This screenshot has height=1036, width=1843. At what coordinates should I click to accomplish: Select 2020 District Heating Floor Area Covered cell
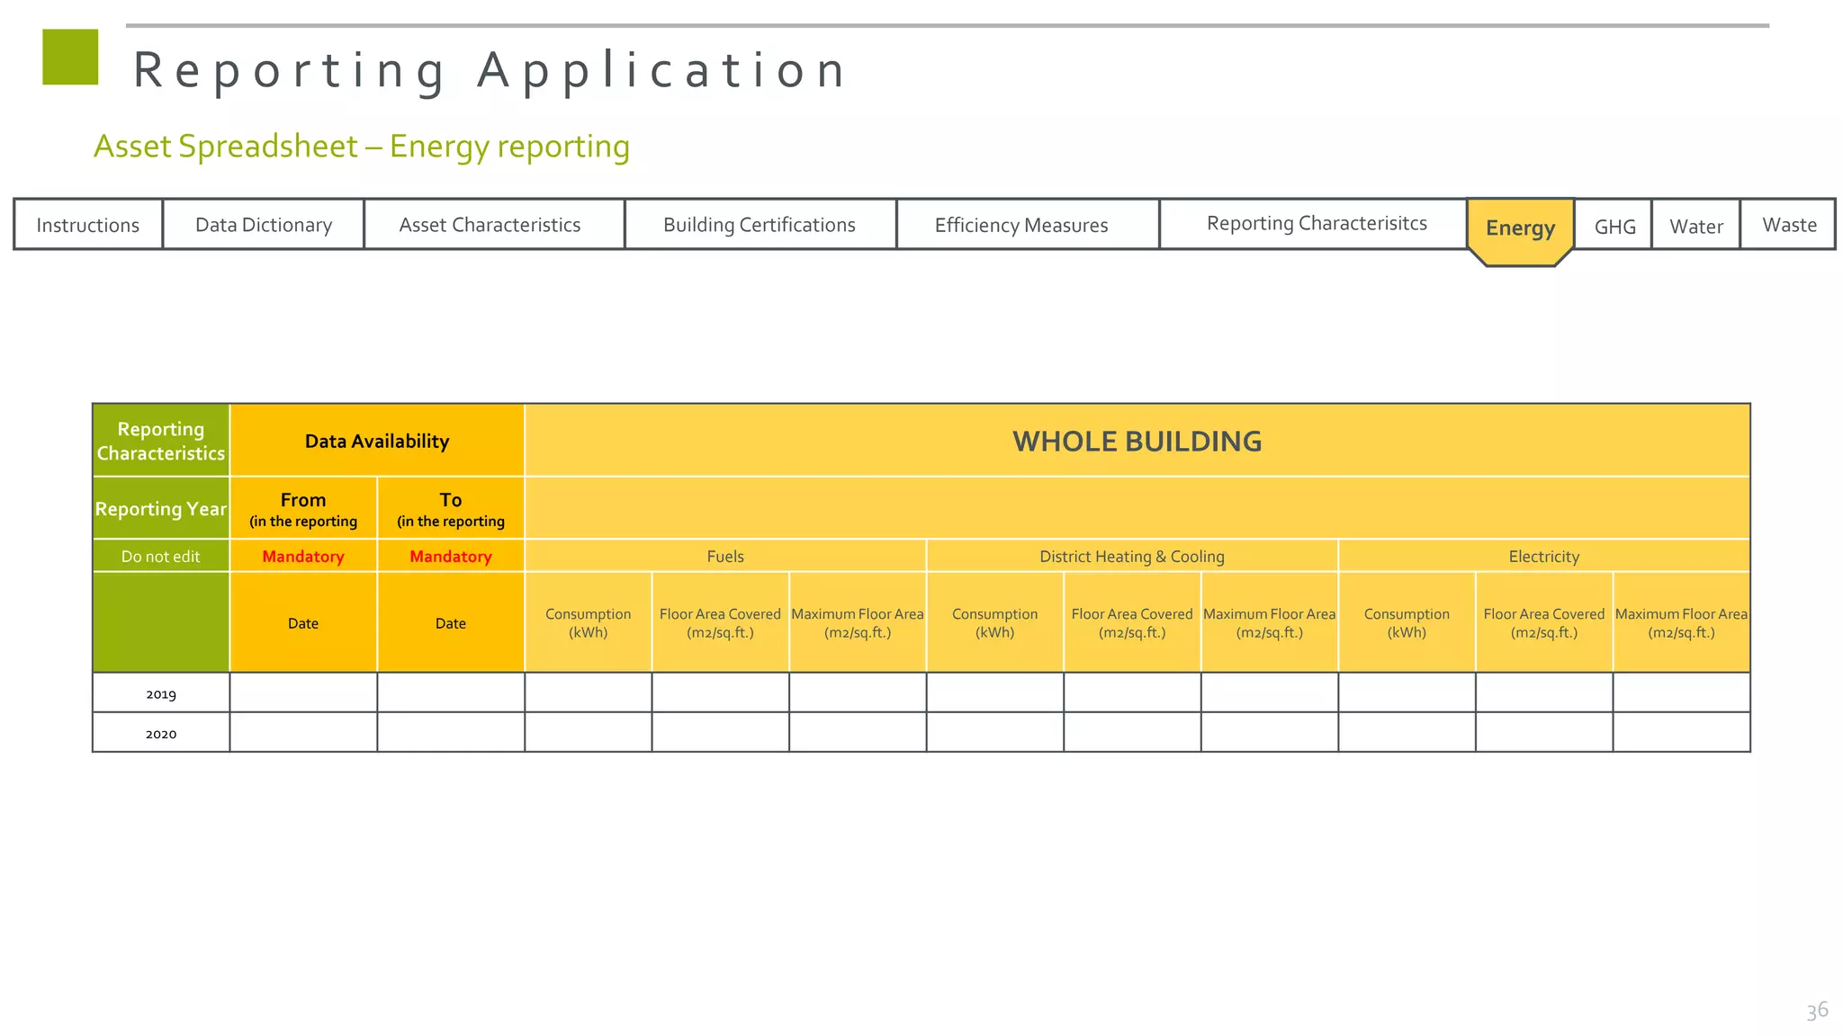click(x=1132, y=732)
